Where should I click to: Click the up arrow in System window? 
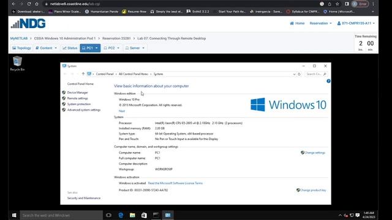tap(83, 74)
